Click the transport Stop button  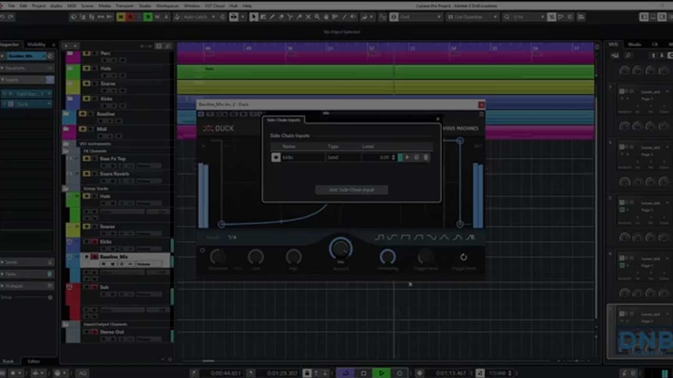[363, 373]
